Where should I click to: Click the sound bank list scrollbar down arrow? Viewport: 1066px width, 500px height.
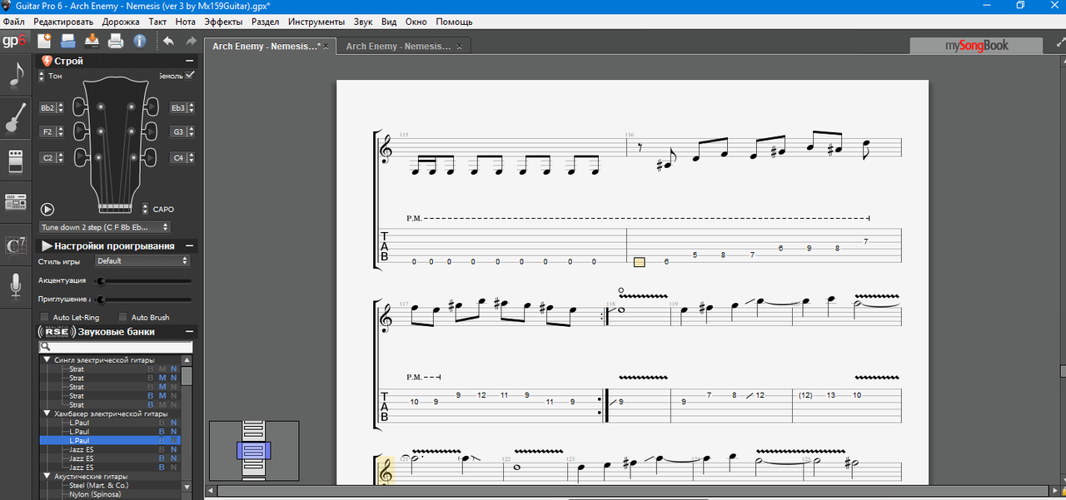(x=187, y=488)
